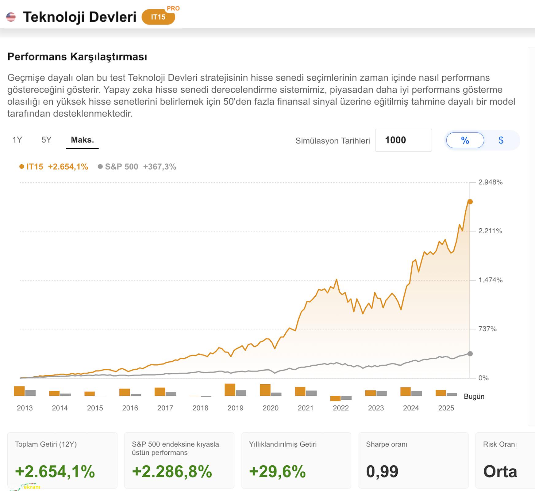Select the Maks. time range tab
The width and height of the screenshot is (535, 491).
click(82, 140)
